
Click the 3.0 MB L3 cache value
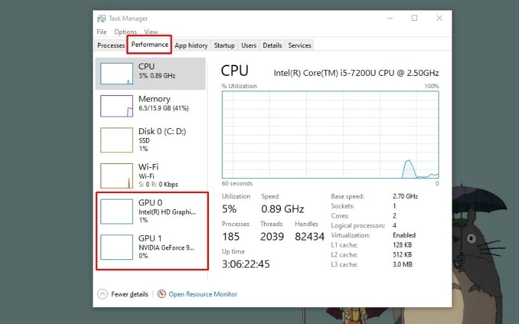pos(402,264)
